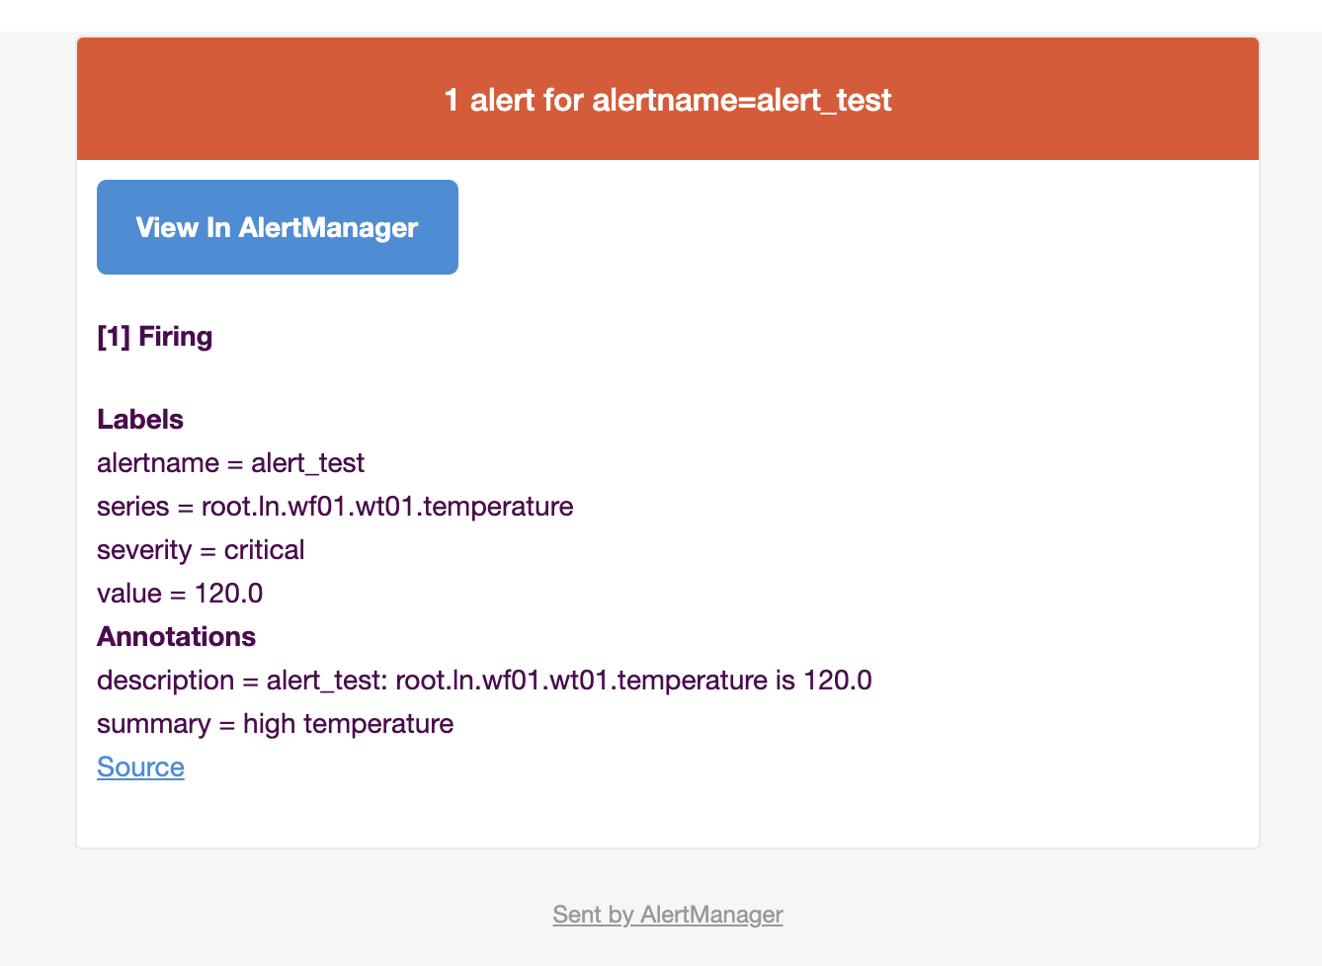Open the Source link
The width and height of the screenshot is (1322, 966).
click(140, 767)
